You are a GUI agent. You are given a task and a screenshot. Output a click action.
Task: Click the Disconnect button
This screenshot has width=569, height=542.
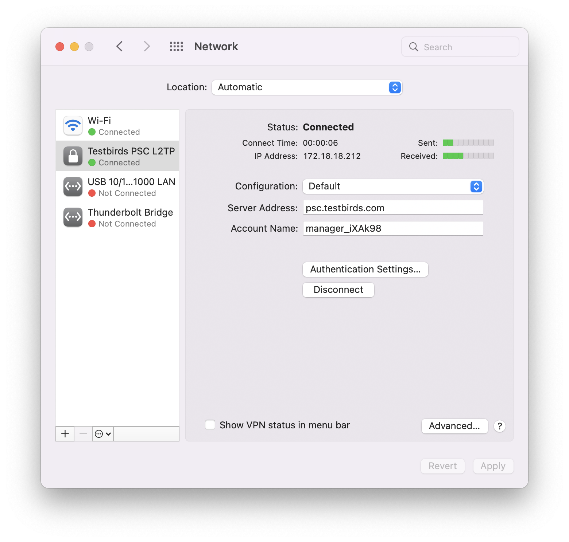coord(338,290)
